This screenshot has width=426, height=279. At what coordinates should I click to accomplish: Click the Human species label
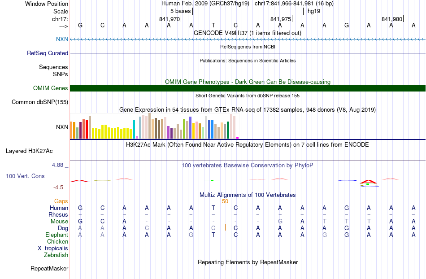(59, 208)
